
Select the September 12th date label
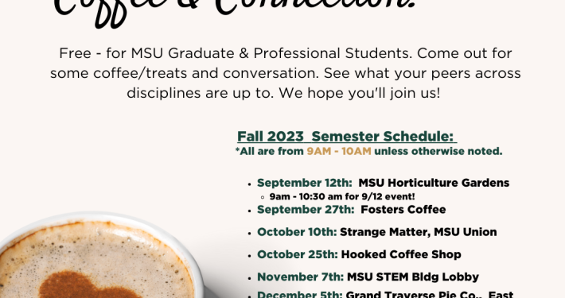point(305,183)
